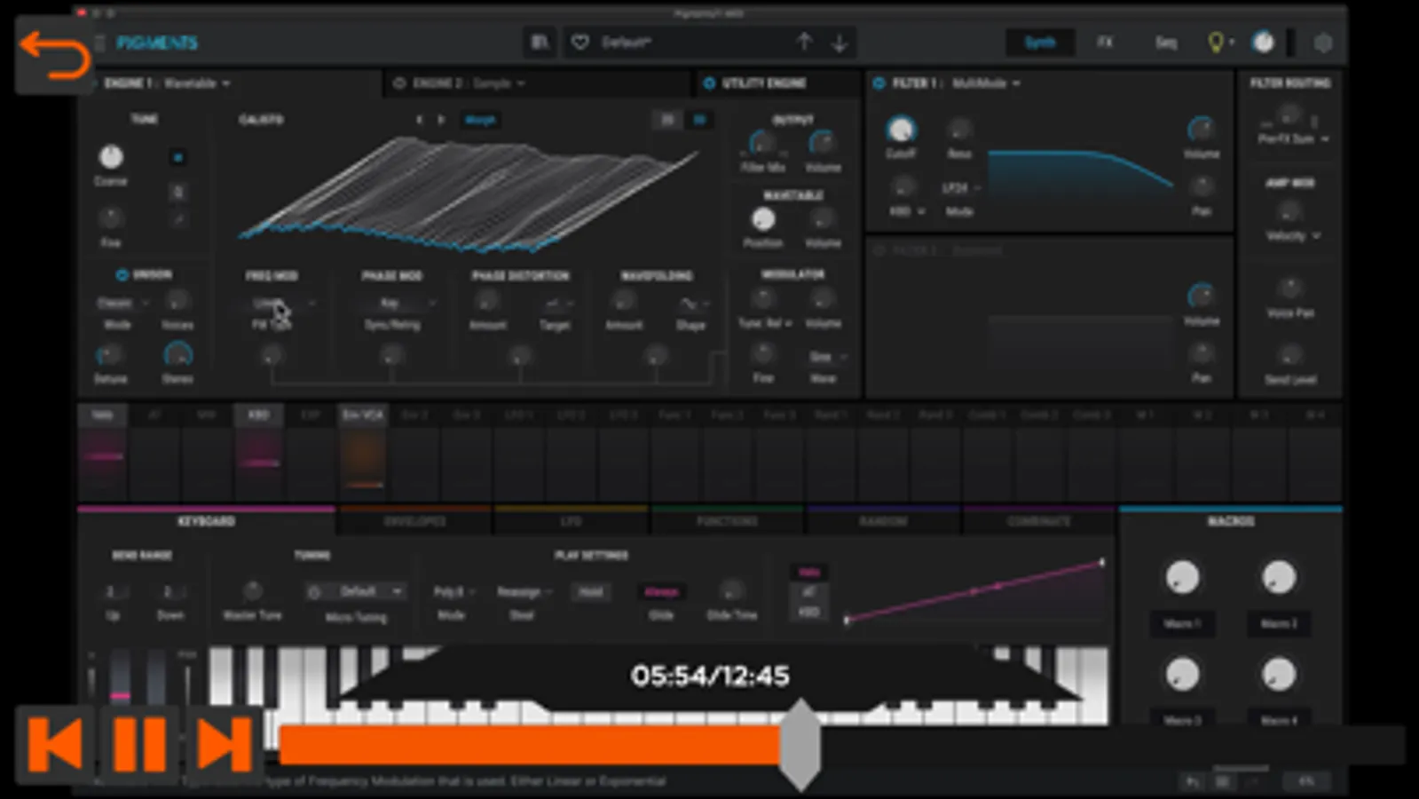Toggle the Hold button in Play Settings
1419x799 pixels.
tap(591, 591)
